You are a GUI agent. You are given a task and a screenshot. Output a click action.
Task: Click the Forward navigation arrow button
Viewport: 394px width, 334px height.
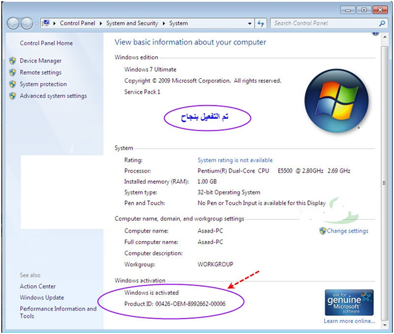[x=27, y=23]
